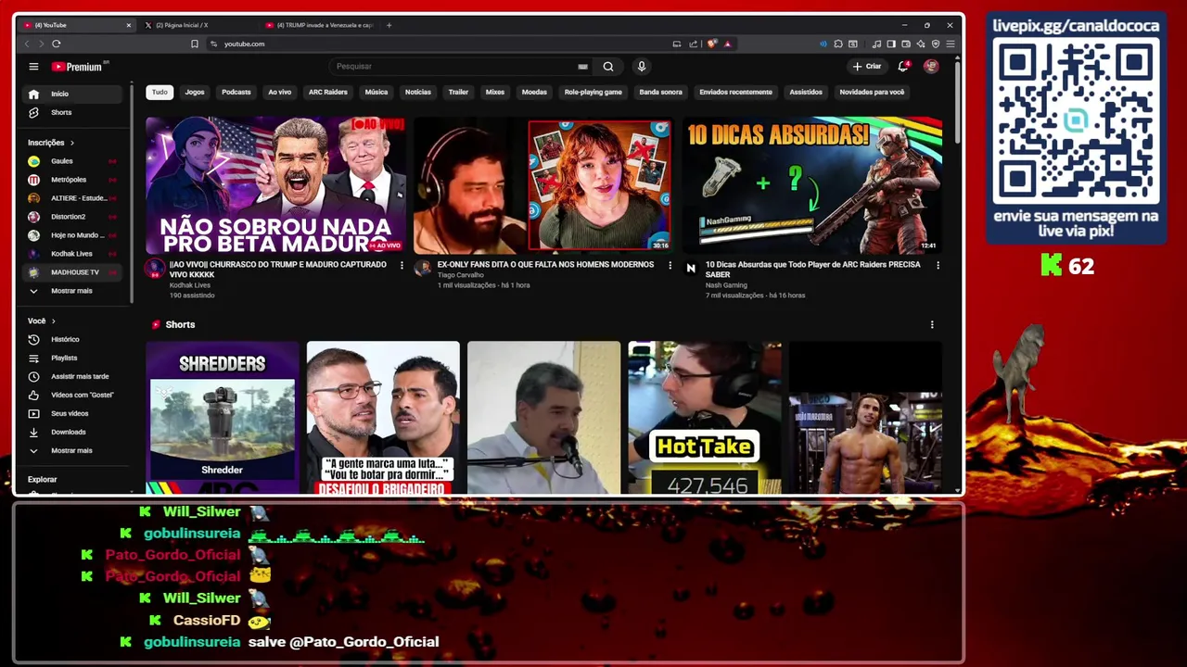The width and height of the screenshot is (1187, 667).
Task: Open options menu for the 10 Dicas video
Action: [x=938, y=266]
